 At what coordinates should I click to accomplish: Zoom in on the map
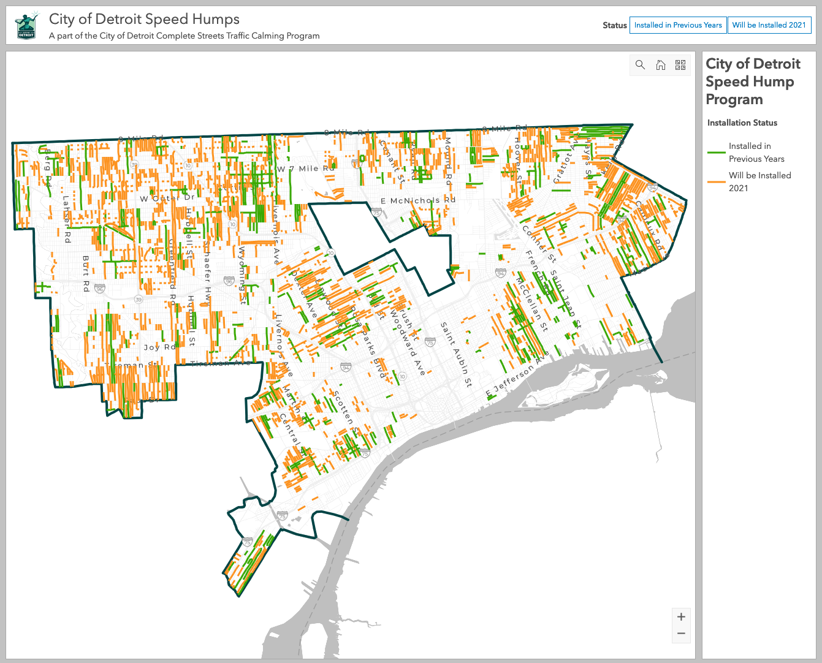point(681,616)
